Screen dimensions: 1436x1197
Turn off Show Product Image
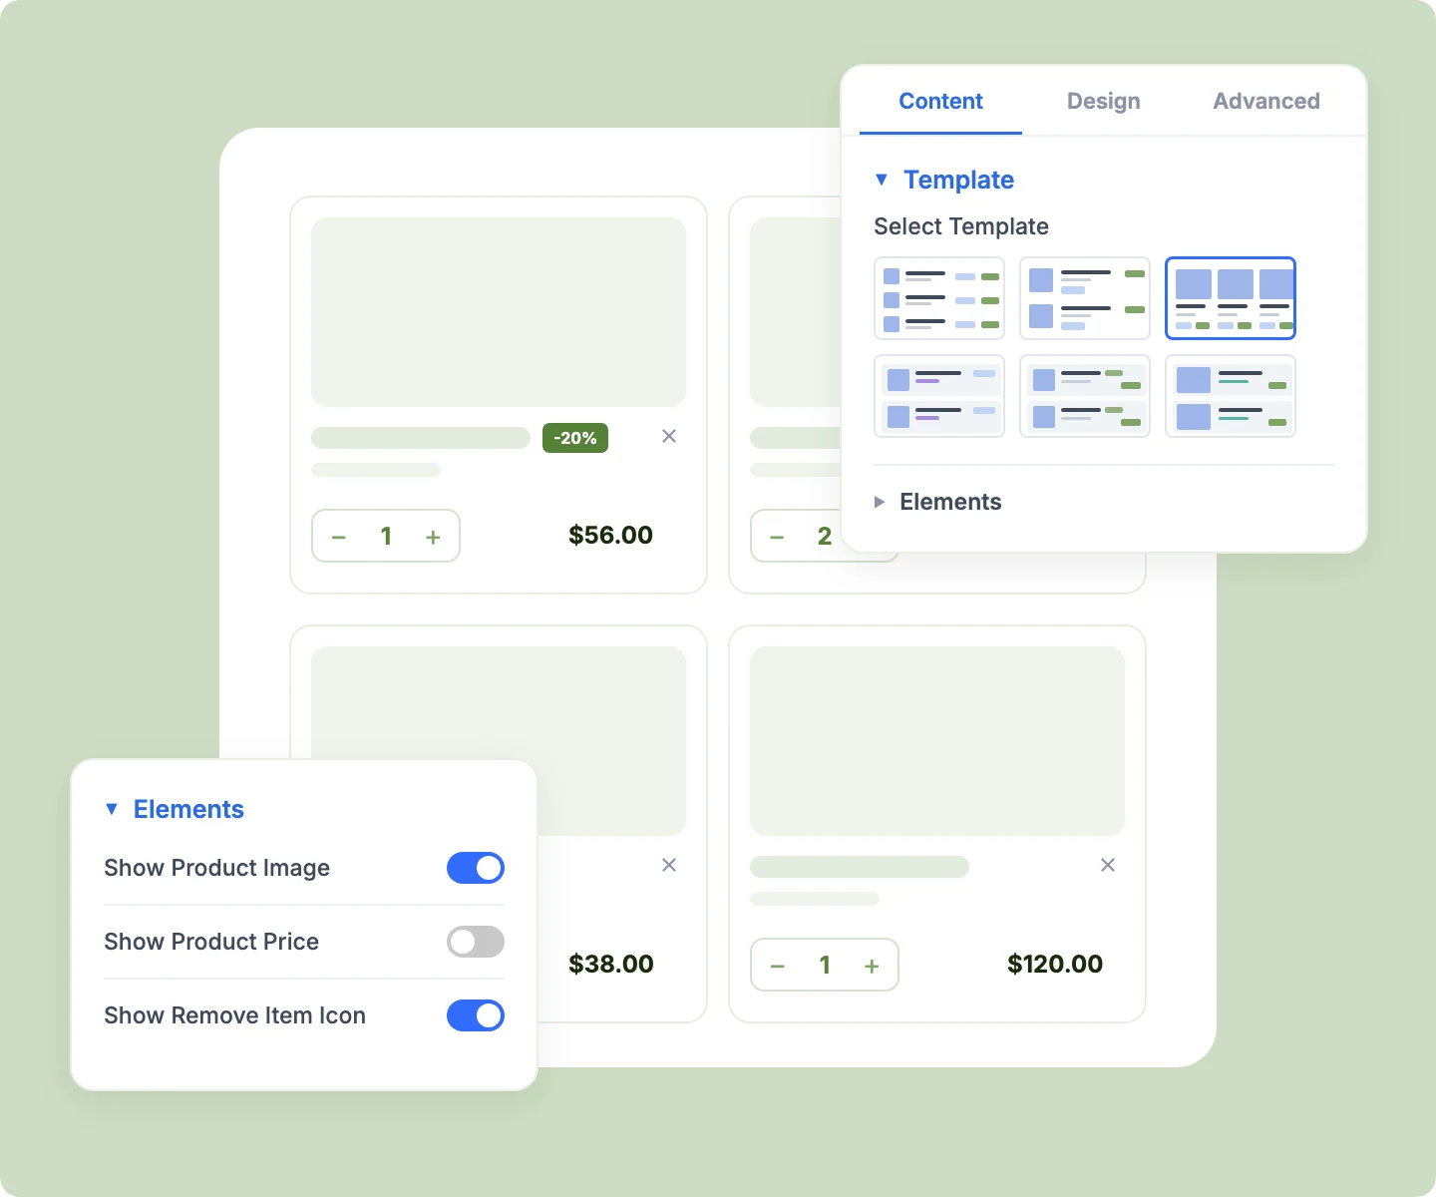click(x=476, y=868)
